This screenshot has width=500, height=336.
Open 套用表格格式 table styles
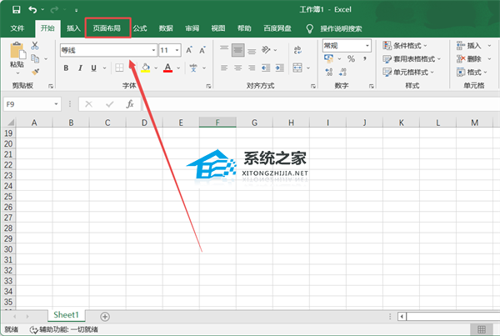(412, 59)
